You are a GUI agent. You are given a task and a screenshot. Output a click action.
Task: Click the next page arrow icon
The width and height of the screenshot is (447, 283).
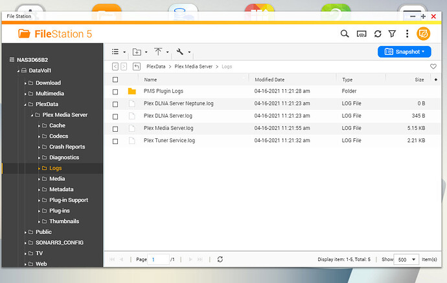(190, 259)
